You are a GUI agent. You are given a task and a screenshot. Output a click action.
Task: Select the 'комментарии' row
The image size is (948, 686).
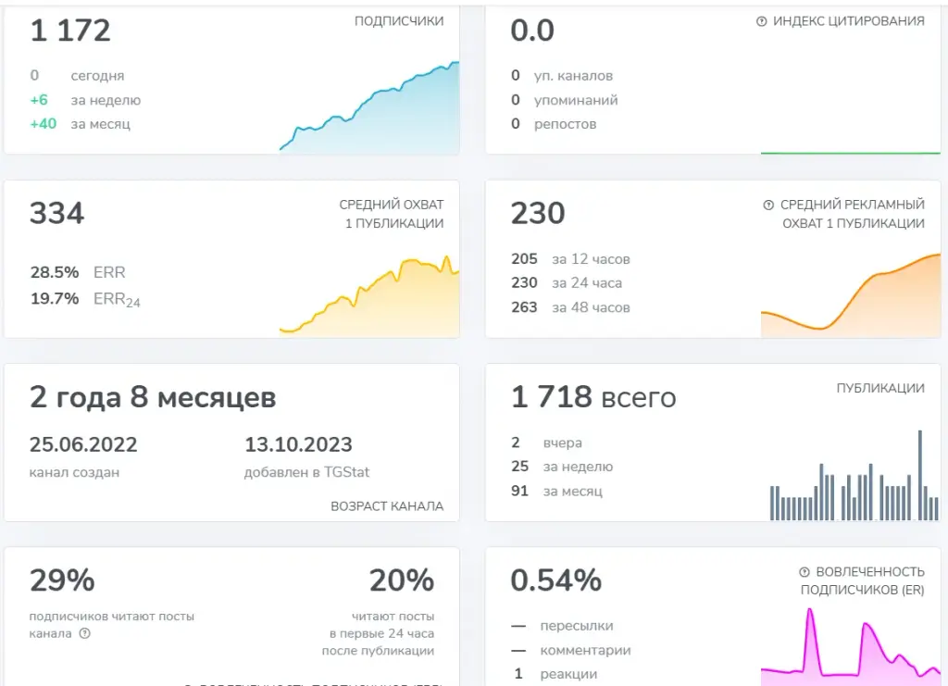tap(570, 651)
